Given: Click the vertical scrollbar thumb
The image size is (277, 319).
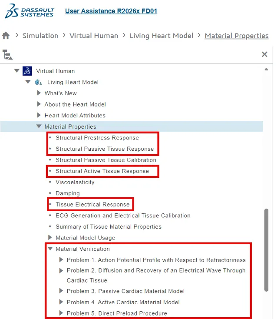Looking at the screenshot, I should click(x=266, y=250).
